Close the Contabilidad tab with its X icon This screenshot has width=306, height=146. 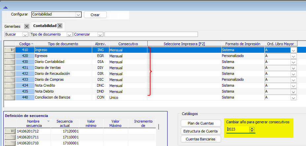60,26
